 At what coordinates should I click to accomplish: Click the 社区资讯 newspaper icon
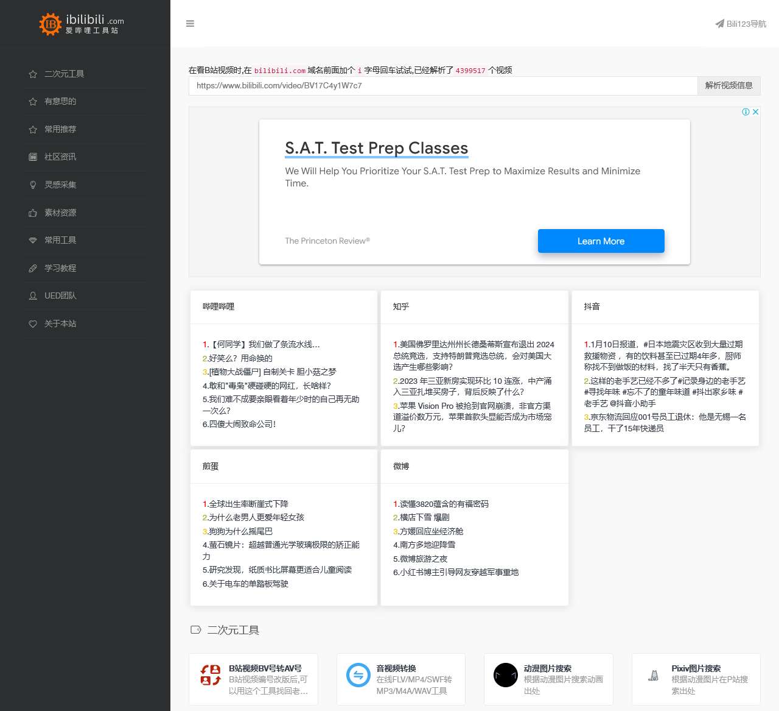[32, 157]
